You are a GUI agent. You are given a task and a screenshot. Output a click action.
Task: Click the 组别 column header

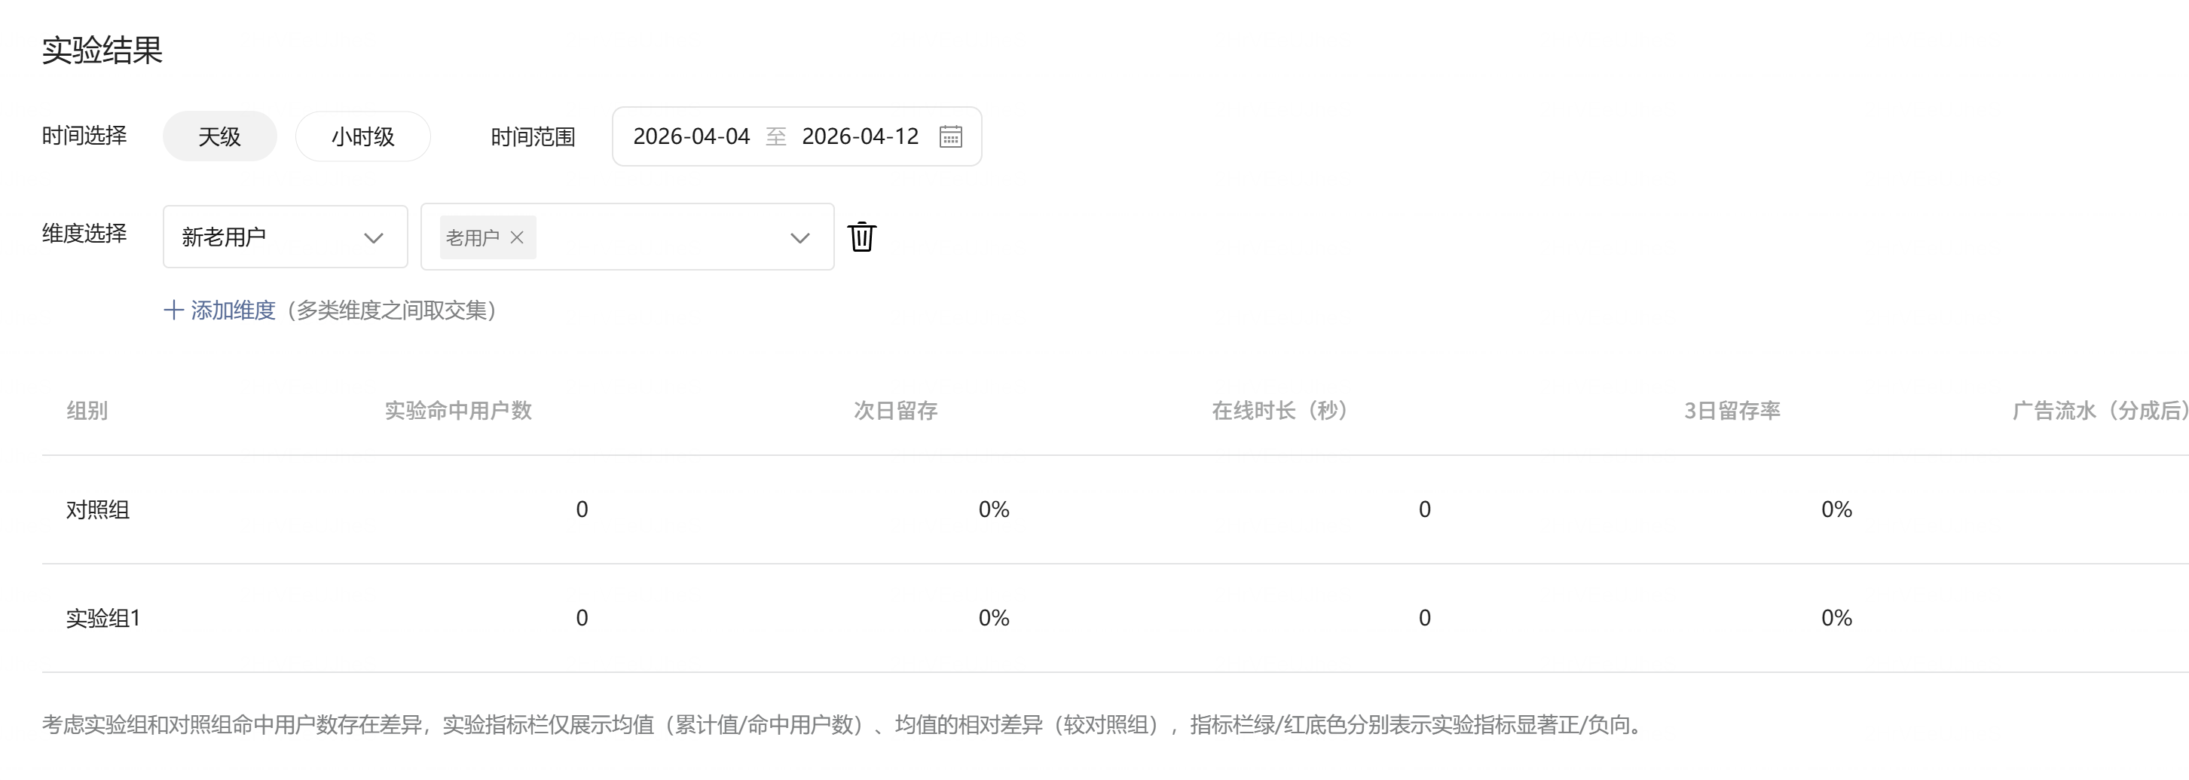[87, 411]
